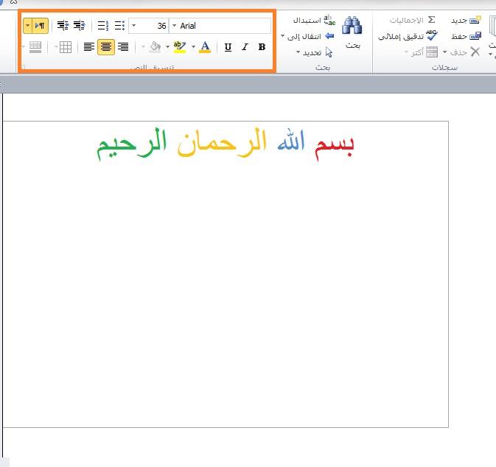This screenshot has width=496, height=467.
Task: Toggle underline formatting (U)
Action: pyautogui.click(x=228, y=47)
